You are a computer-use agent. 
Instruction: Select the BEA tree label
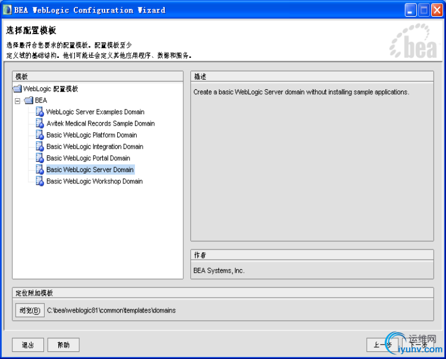click(x=41, y=100)
